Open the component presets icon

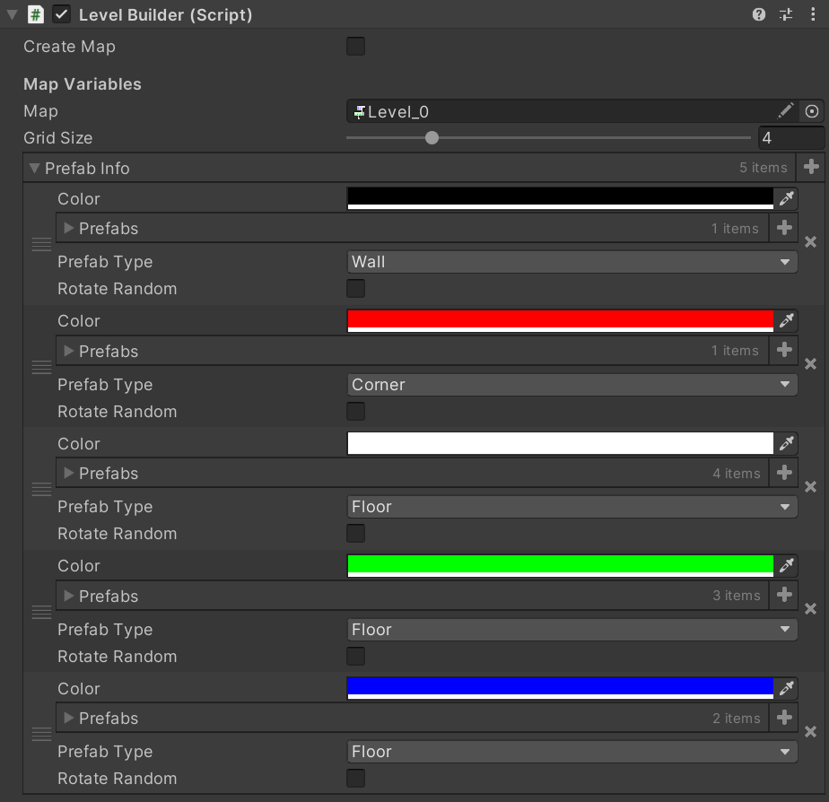(x=786, y=14)
